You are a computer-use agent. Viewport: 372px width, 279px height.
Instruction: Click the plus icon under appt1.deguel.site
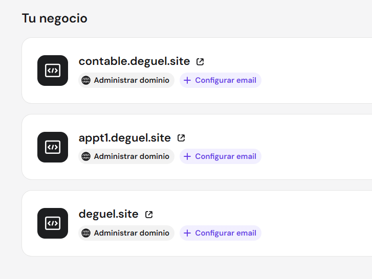point(187,156)
